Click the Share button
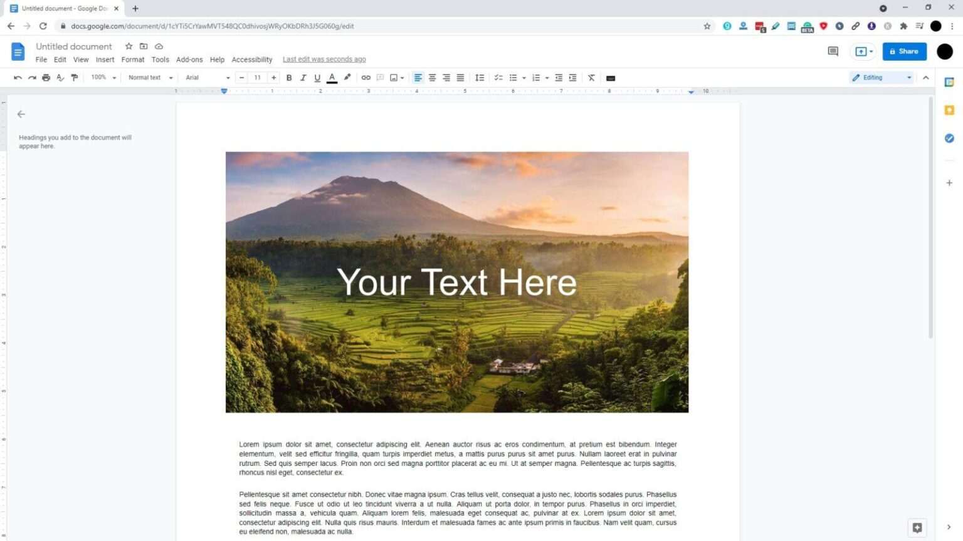963x541 pixels. tap(904, 51)
